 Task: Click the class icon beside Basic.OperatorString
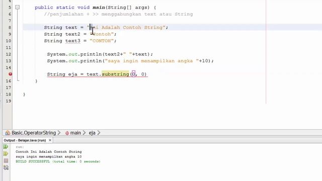coord(8,133)
